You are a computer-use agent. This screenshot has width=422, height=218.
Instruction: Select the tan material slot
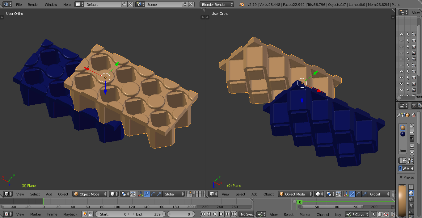click(x=403, y=128)
